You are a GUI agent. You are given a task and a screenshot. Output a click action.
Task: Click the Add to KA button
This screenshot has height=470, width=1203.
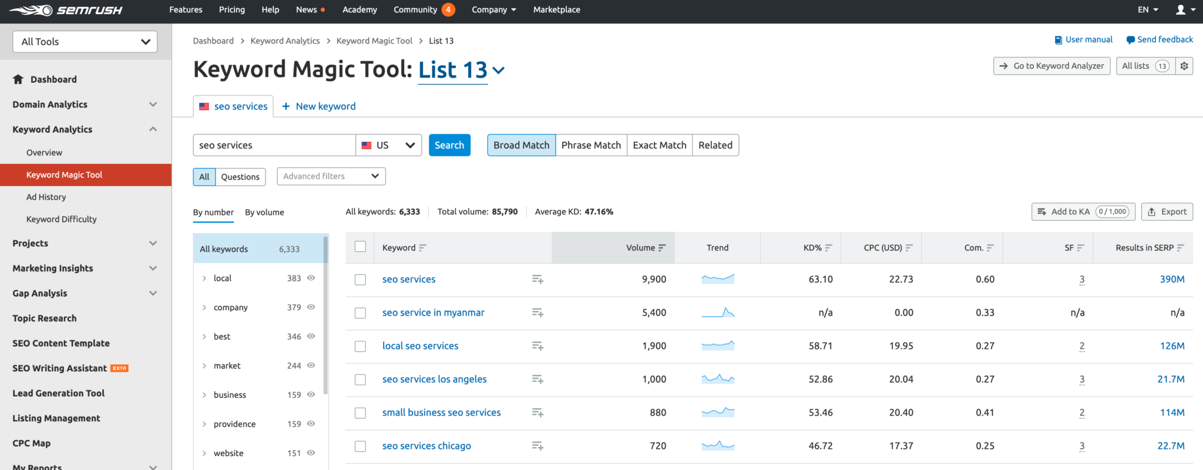(x=1083, y=211)
